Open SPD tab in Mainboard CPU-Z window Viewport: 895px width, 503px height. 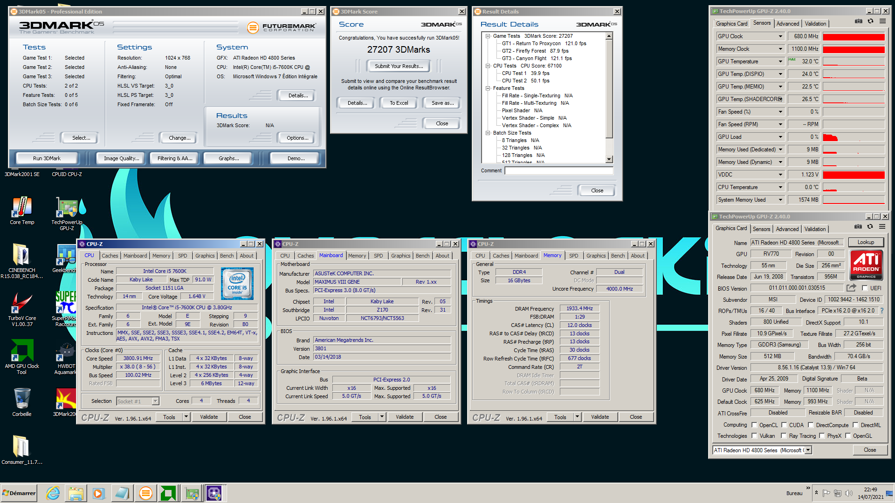point(379,256)
